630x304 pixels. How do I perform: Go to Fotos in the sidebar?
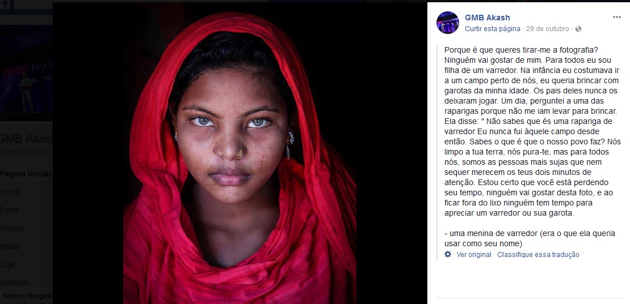click(9, 210)
